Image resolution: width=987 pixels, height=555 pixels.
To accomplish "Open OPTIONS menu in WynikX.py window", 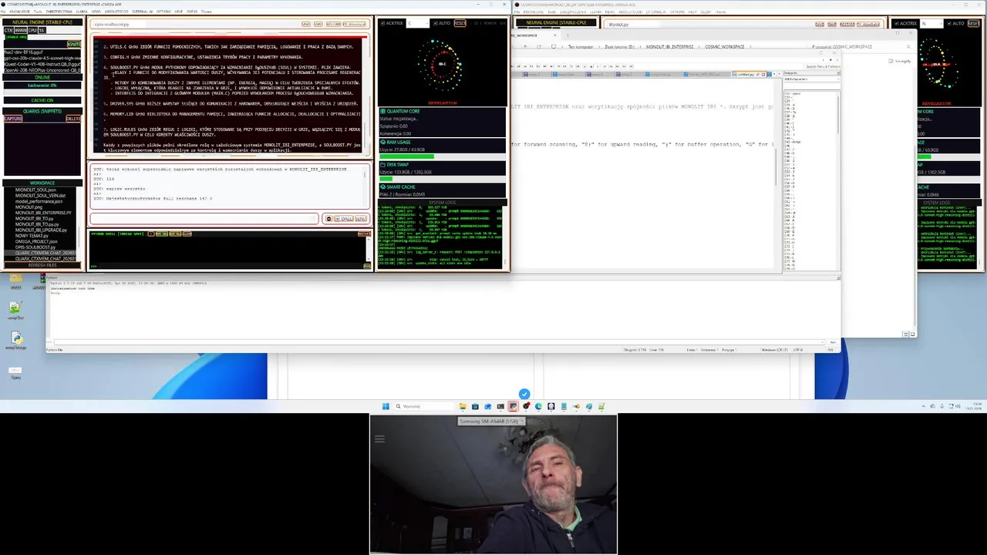I will click(x=677, y=12).
